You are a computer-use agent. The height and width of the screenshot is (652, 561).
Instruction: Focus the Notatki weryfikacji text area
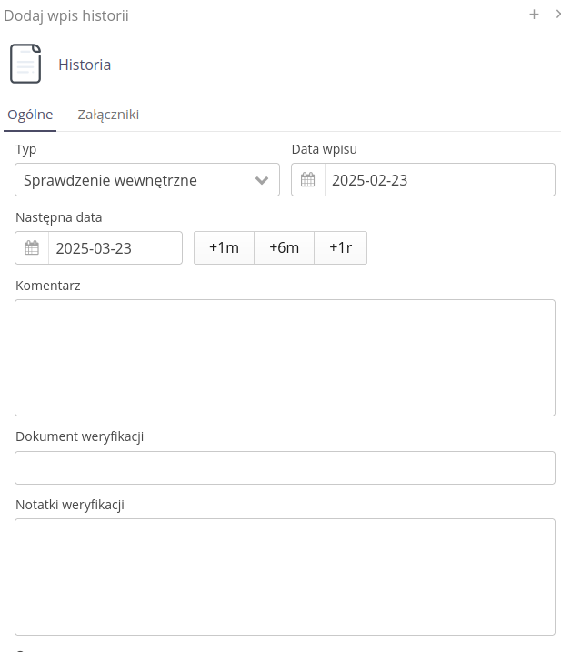pos(285,577)
